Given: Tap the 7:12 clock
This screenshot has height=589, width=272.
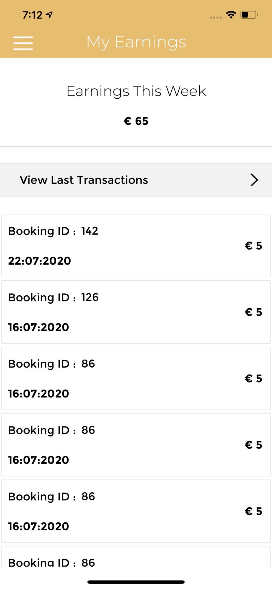Looking at the screenshot, I should [x=32, y=15].
